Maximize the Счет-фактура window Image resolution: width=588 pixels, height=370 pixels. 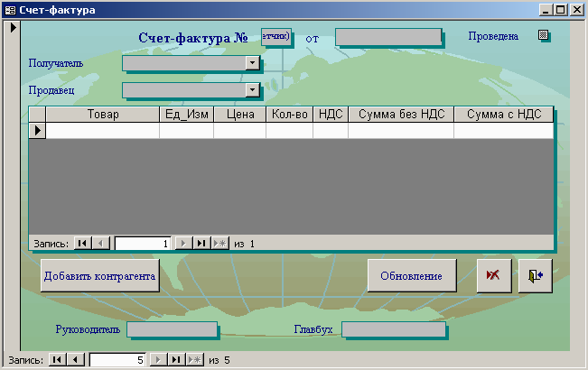point(561,10)
